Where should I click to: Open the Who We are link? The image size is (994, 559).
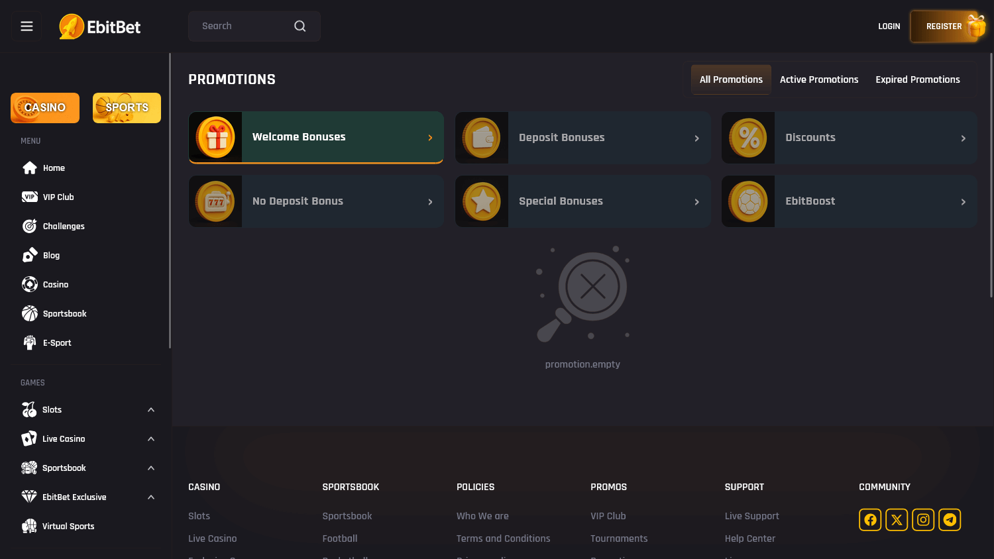pyautogui.click(x=482, y=516)
